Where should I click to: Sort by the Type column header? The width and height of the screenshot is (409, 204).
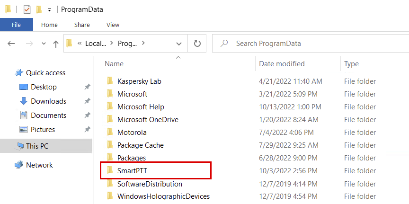click(351, 63)
